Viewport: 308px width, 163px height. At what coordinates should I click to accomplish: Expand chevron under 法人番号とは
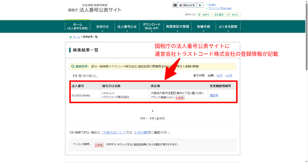pyautogui.click(x=127, y=31)
